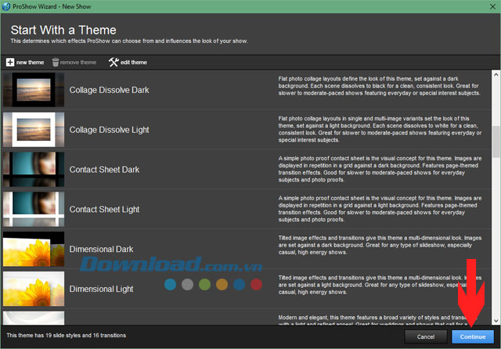
Task: Click the Cancel button
Action: tap(426, 336)
